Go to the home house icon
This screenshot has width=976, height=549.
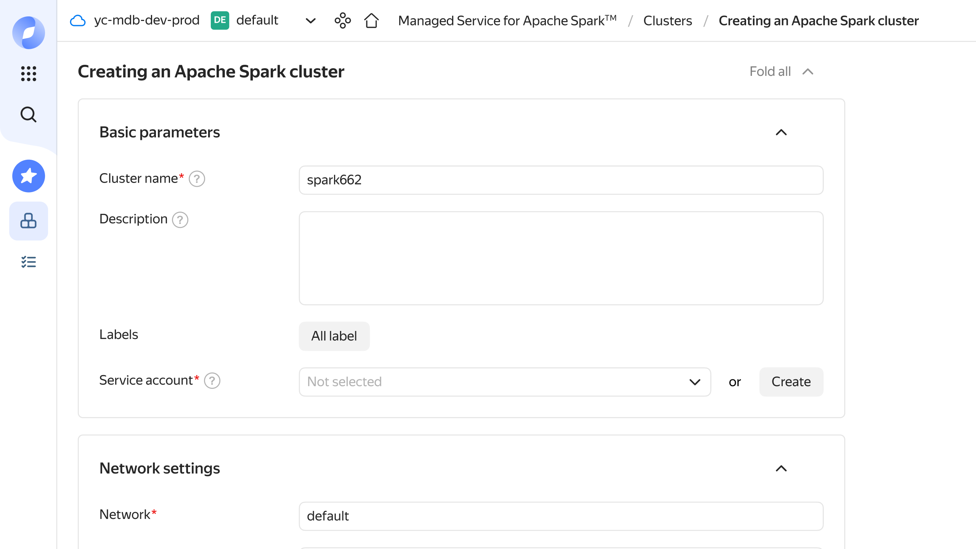pyautogui.click(x=371, y=21)
